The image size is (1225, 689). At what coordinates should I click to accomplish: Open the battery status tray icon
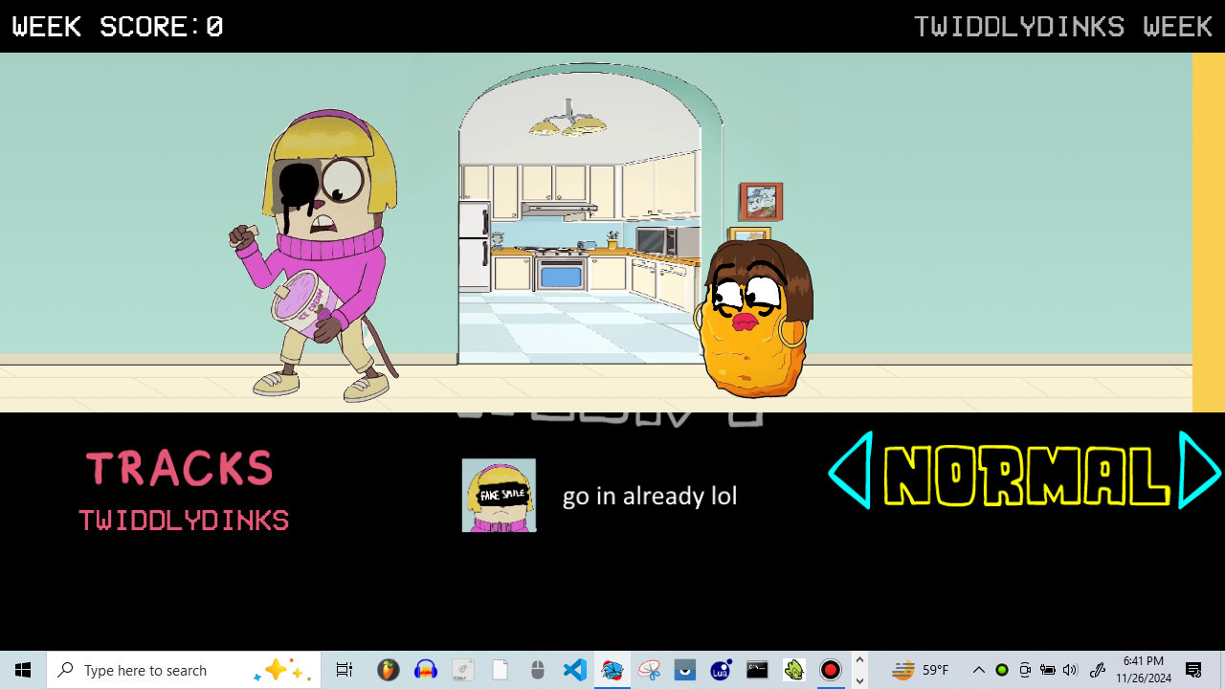[1047, 670]
